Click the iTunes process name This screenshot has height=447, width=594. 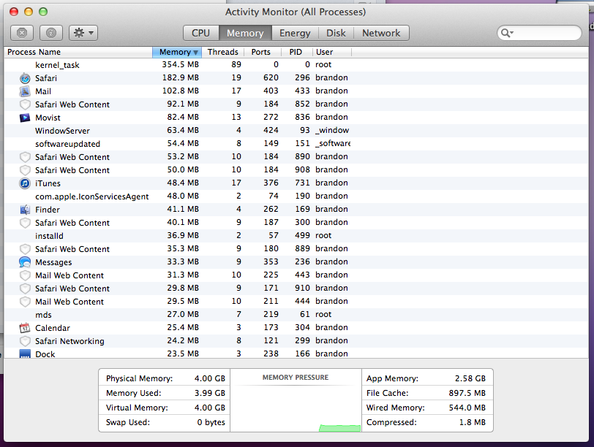[48, 183]
